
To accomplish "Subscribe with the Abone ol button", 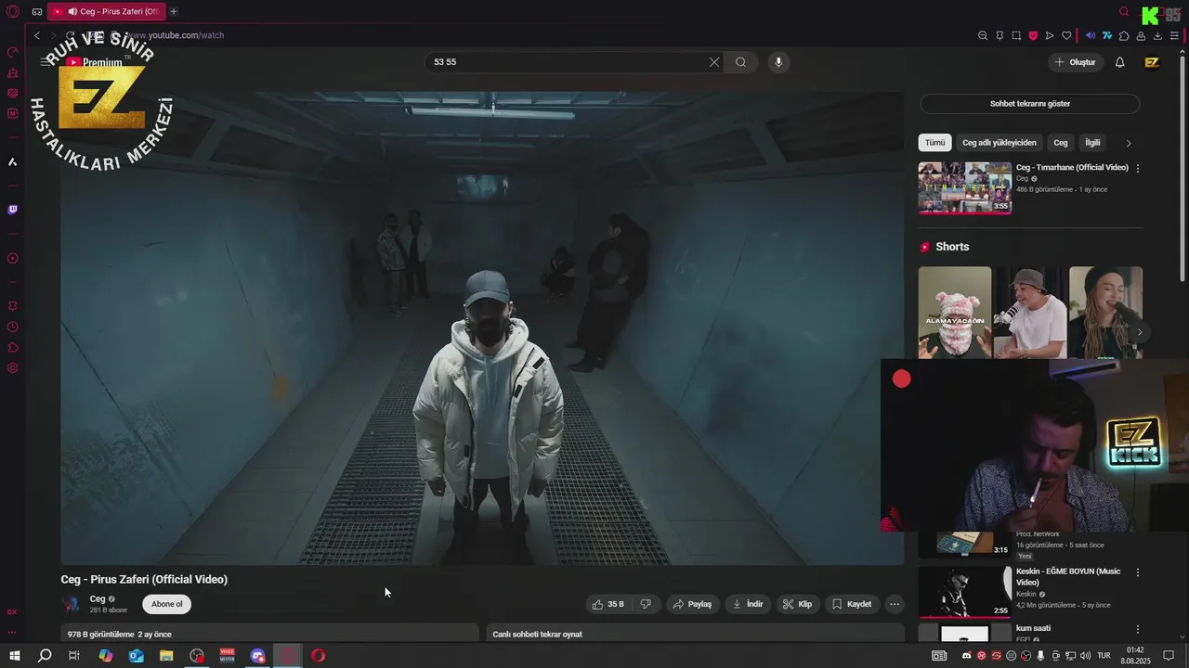I will pyautogui.click(x=167, y=604).
